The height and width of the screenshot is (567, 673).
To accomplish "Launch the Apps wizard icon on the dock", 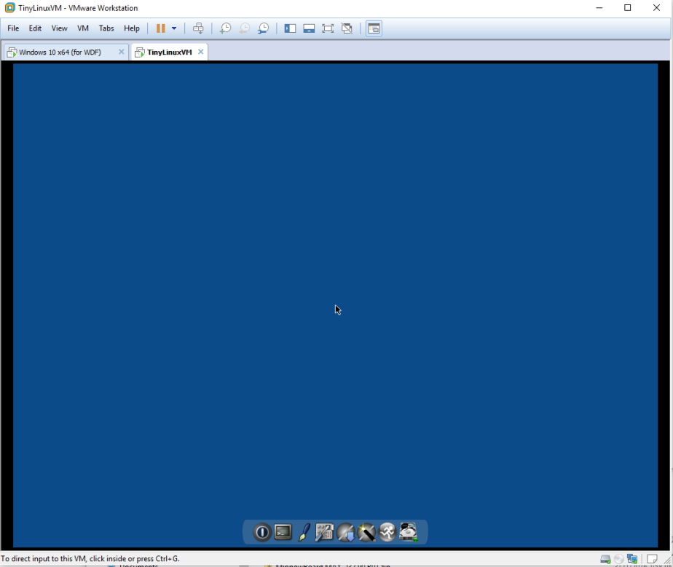I will [x=366, y=532].
